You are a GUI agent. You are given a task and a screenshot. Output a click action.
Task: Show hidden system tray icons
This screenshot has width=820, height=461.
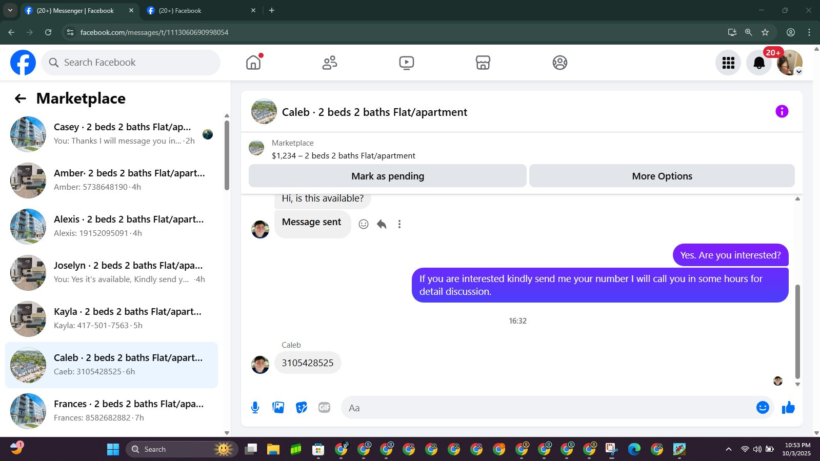click(728, 449)
